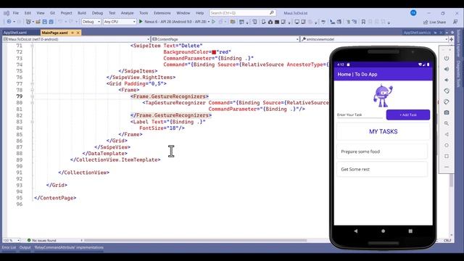
Task: Open the 100 % zoom level dropdown
Action: click(x=12, y=240)
